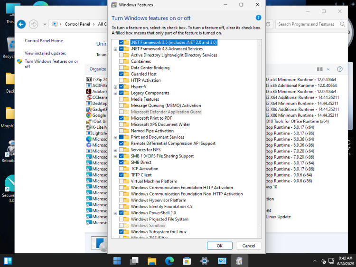This screenshot has width=356, height=267.
Task: Open View installed updates link
Action: click(45, 53)
